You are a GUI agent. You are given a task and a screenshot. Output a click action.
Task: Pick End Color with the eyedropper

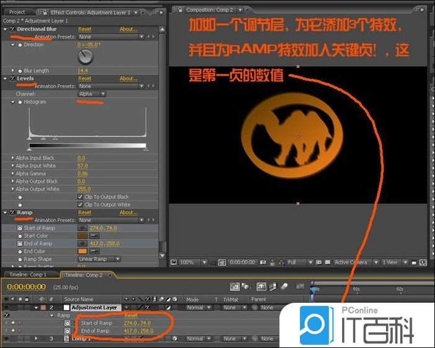click(94, 251)
